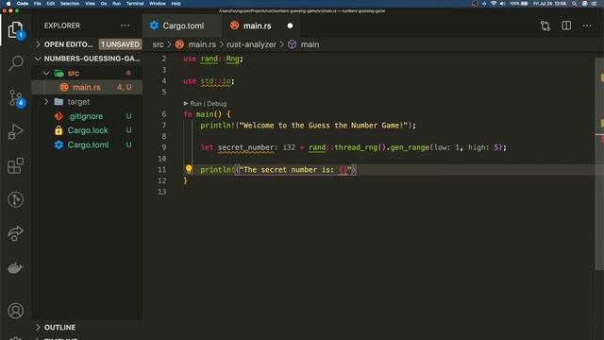Open Spotlight search in menu bar

point(575,4)
